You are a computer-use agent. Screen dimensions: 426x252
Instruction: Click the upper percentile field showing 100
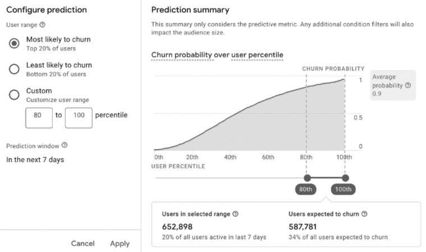pyautogui.click(x=78, y=115)
